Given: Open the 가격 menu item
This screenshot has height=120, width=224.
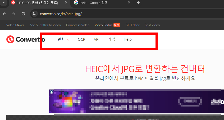Looking at the screenshot, I should click(111, 39).
